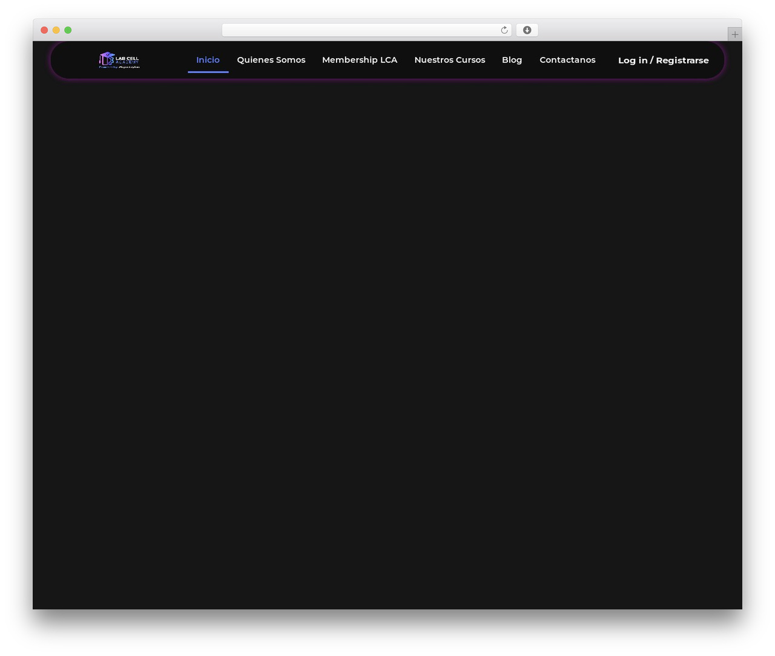This screenshot has width=775, height=656.
Task: Click the Lab Cell Academy logo
Action: pyautogui.click(x=119, y=60)
